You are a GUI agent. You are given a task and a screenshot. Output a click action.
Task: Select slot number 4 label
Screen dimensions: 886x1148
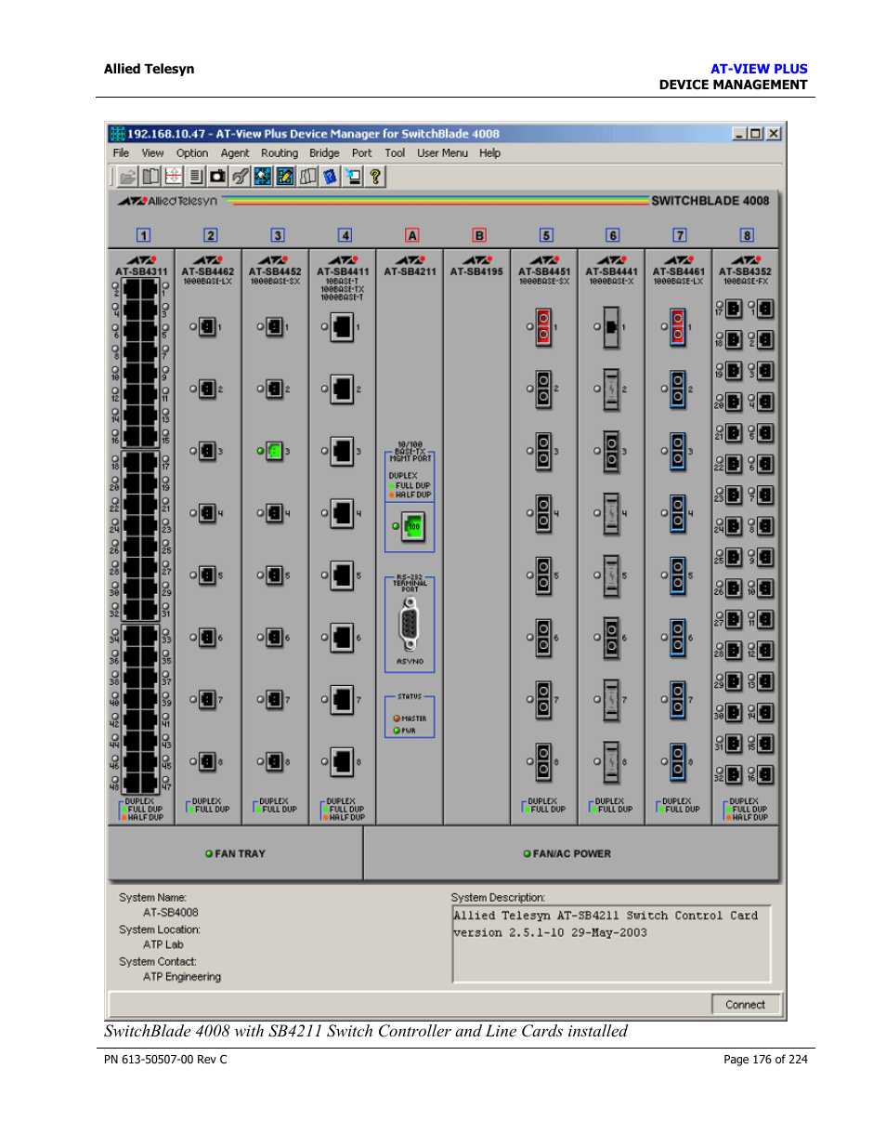(345, 235)
